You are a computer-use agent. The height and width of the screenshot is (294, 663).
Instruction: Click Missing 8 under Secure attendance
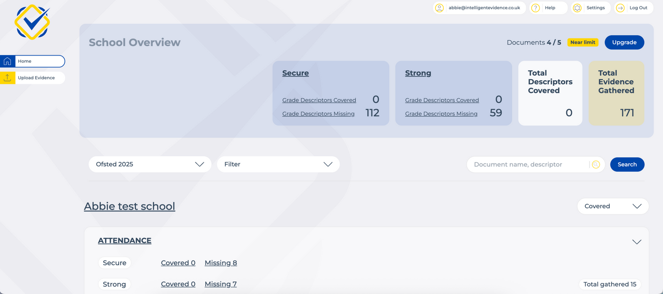[221, 262]
